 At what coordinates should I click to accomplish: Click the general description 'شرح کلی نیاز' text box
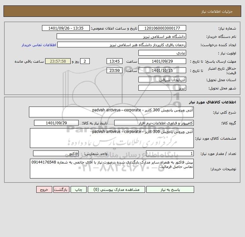[x=111, y=112]
